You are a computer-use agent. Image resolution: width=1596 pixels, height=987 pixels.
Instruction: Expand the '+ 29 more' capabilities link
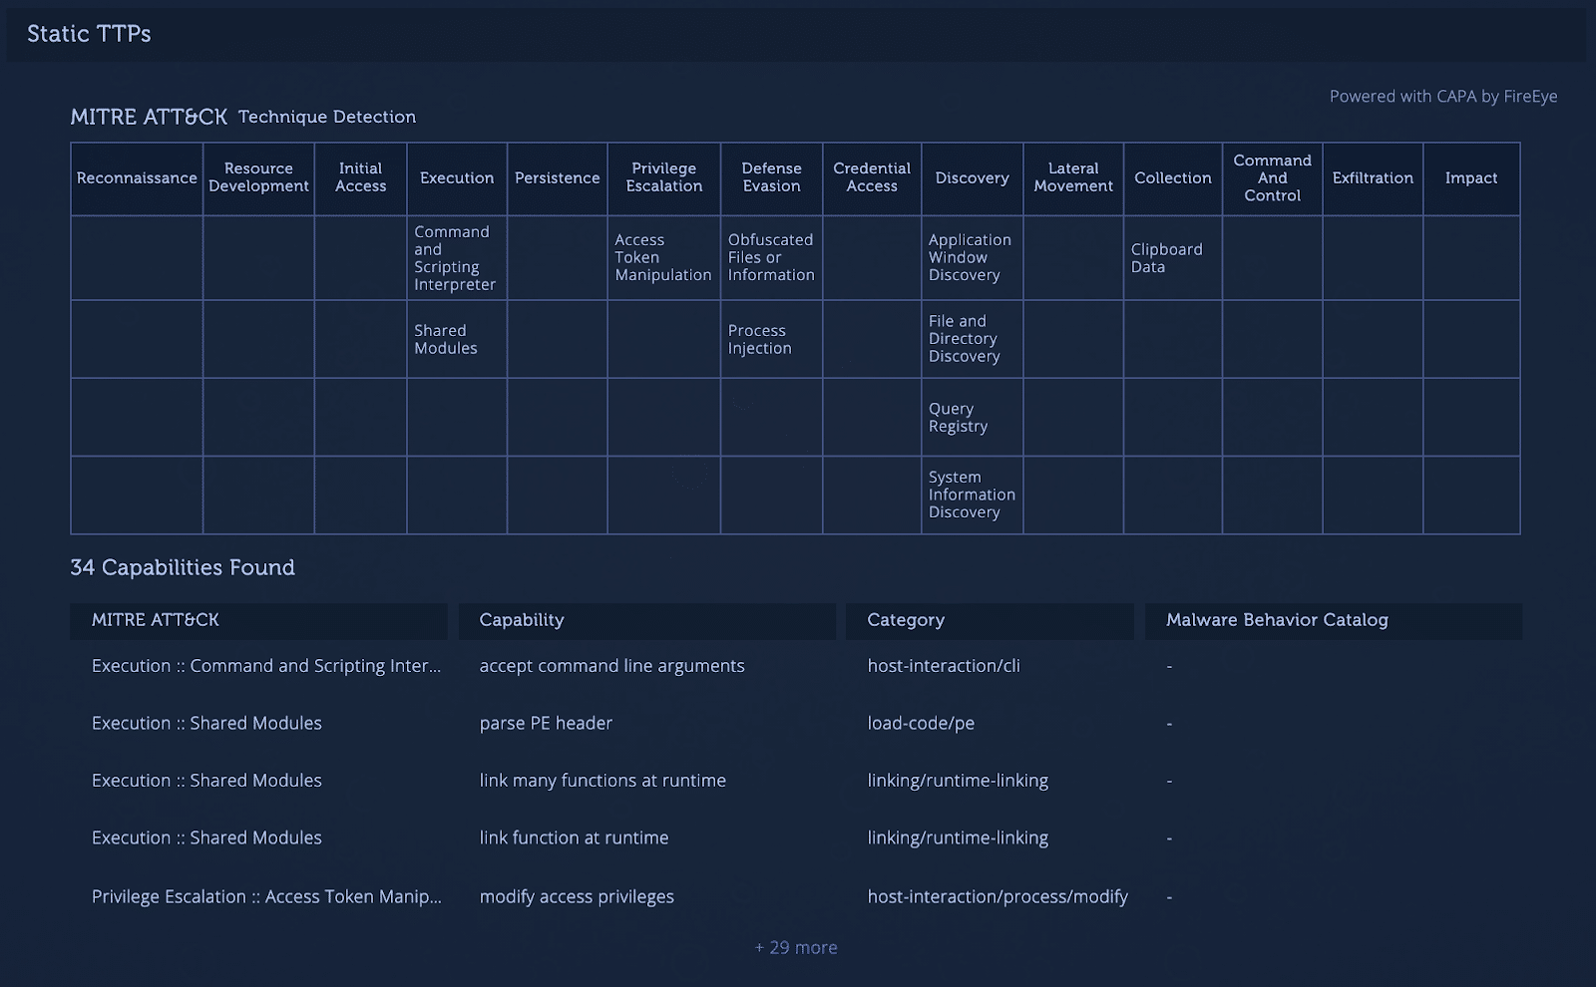click(795, 947)
